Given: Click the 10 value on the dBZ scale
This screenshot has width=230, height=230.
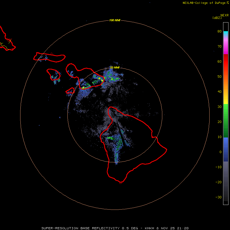Looking at the screenshot, I should [220, 137].
